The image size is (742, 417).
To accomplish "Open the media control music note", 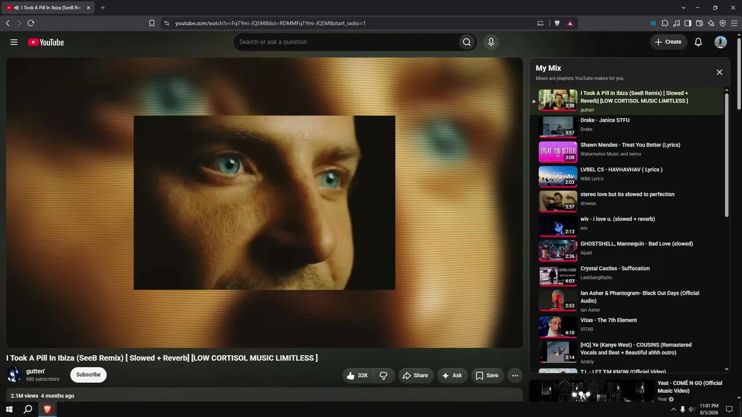I will click(x=676, y=23).
